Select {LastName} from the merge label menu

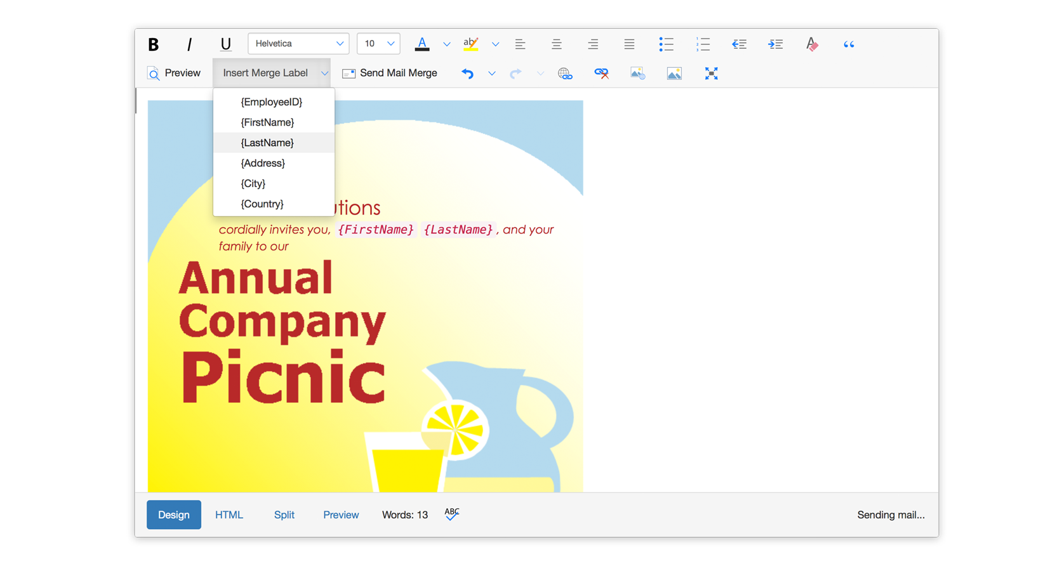click(x=267, y=143)
